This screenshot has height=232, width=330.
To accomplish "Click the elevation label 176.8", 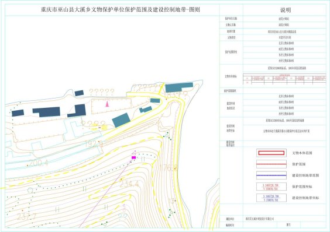I will click(169, 168).
